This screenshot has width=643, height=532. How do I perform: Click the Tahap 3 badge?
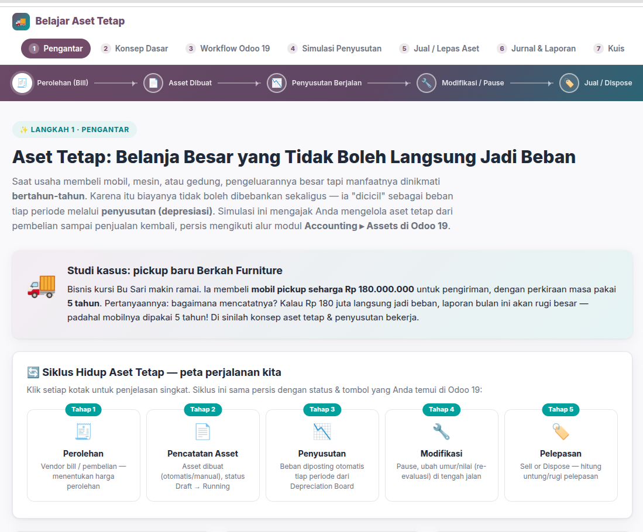click(x=322, y=409)
